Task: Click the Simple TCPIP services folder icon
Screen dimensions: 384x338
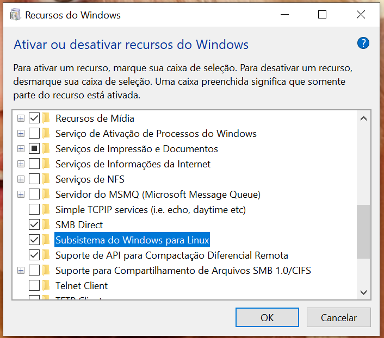Action: [47, 209]
